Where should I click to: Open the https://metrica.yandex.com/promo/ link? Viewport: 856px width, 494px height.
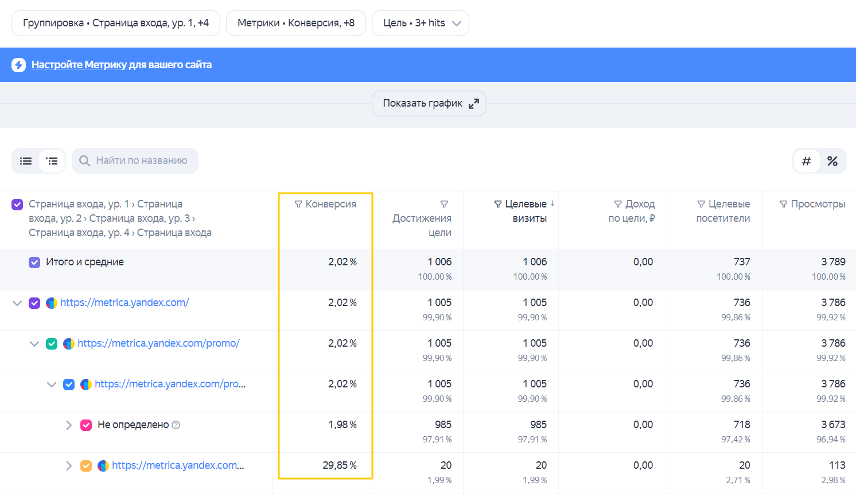[x=158, y=343]
